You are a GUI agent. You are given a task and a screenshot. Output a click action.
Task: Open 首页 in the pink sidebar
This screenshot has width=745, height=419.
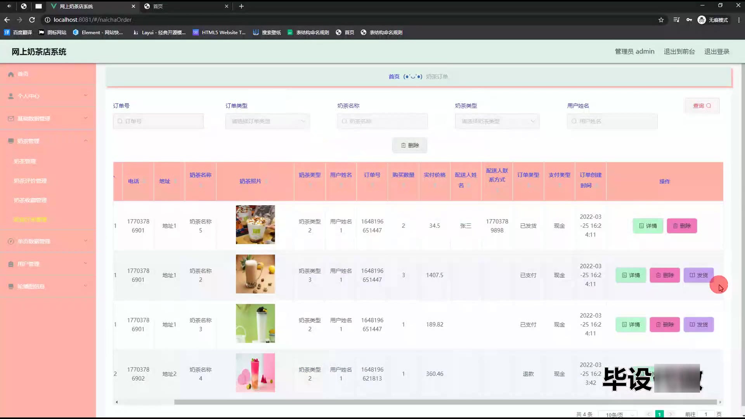pyautogui.click(x=23, y=74)
